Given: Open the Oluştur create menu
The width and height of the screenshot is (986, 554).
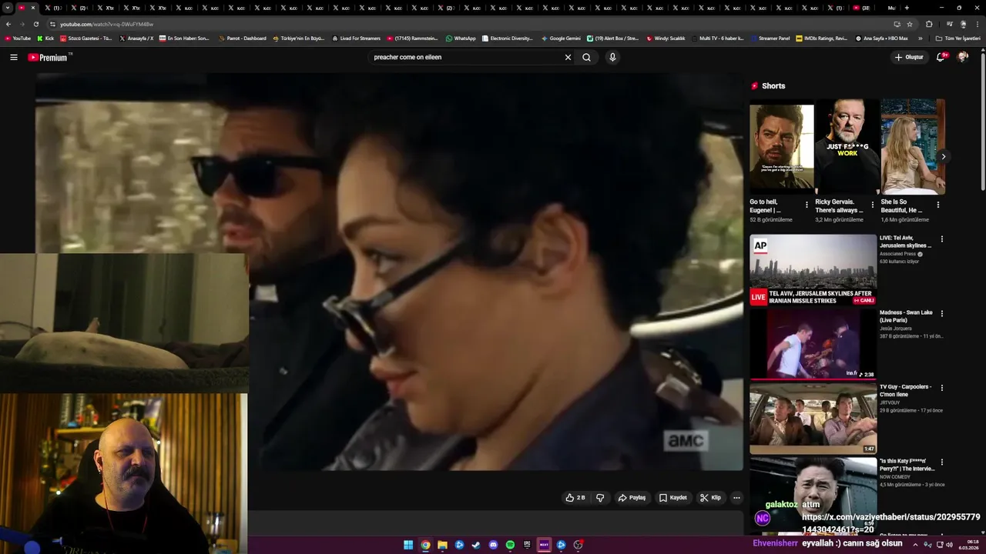Looking at the screenshot, I should pos(909,57).
